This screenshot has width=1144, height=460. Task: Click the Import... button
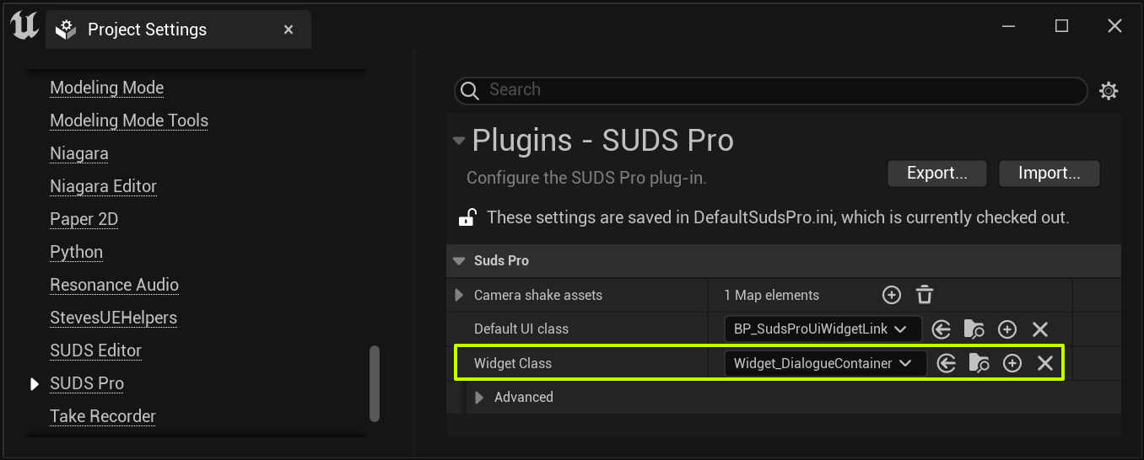point(1050,173)
